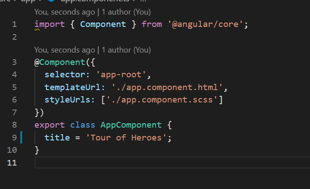The width and height of the screenshot is (310, 189).
Task: Open the author CodeLens above the @Component decorator
Action: pos(92,50)
